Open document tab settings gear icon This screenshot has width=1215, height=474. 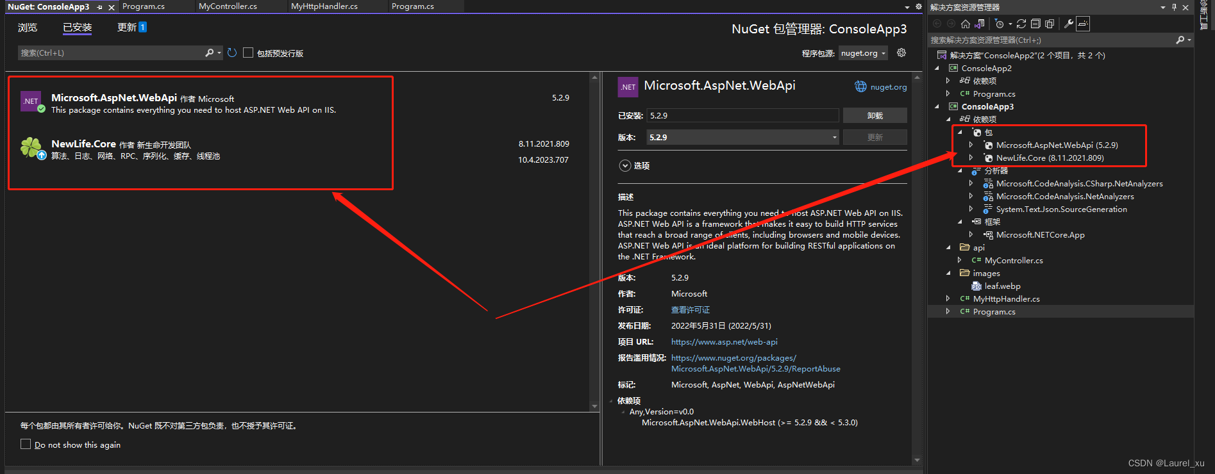click(918, 6)
